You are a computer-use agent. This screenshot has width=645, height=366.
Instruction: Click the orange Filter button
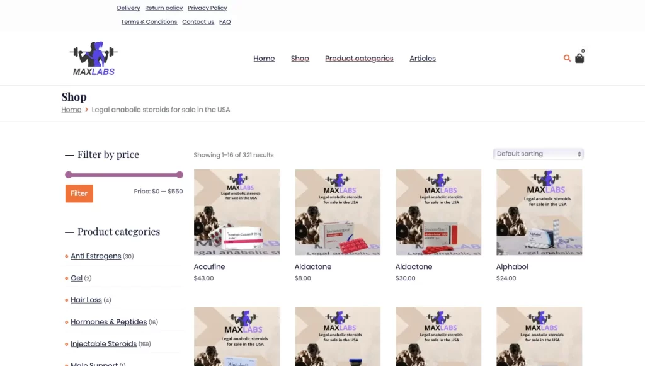(79, 193)
